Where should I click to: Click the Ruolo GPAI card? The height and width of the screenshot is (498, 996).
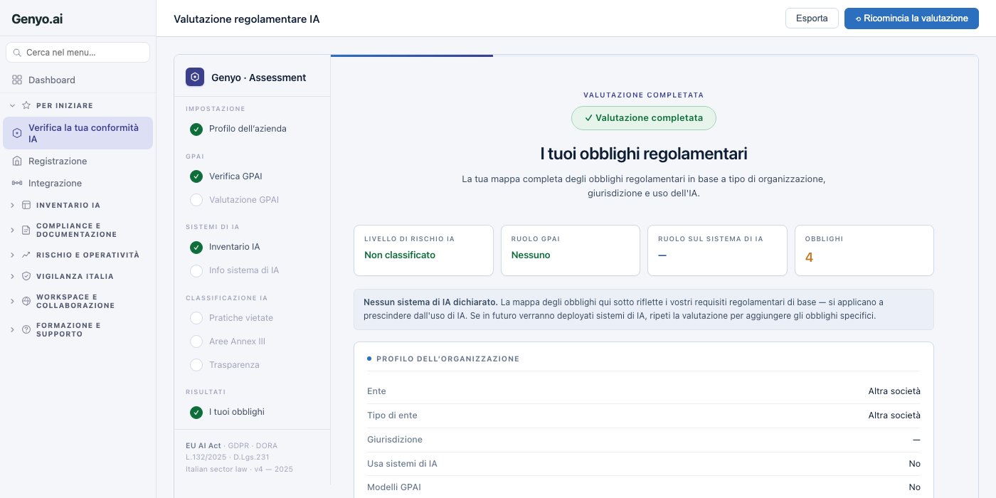point(571,250)
